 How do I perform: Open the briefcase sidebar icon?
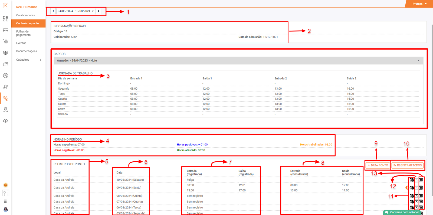coord(5,30)
